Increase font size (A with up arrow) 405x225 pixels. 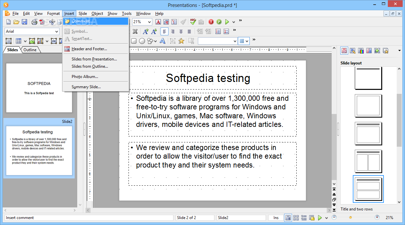(145, 31)
